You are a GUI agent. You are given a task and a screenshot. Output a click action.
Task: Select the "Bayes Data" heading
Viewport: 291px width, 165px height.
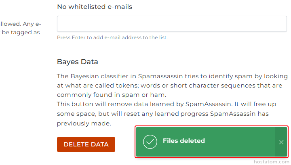pos(78,62)
